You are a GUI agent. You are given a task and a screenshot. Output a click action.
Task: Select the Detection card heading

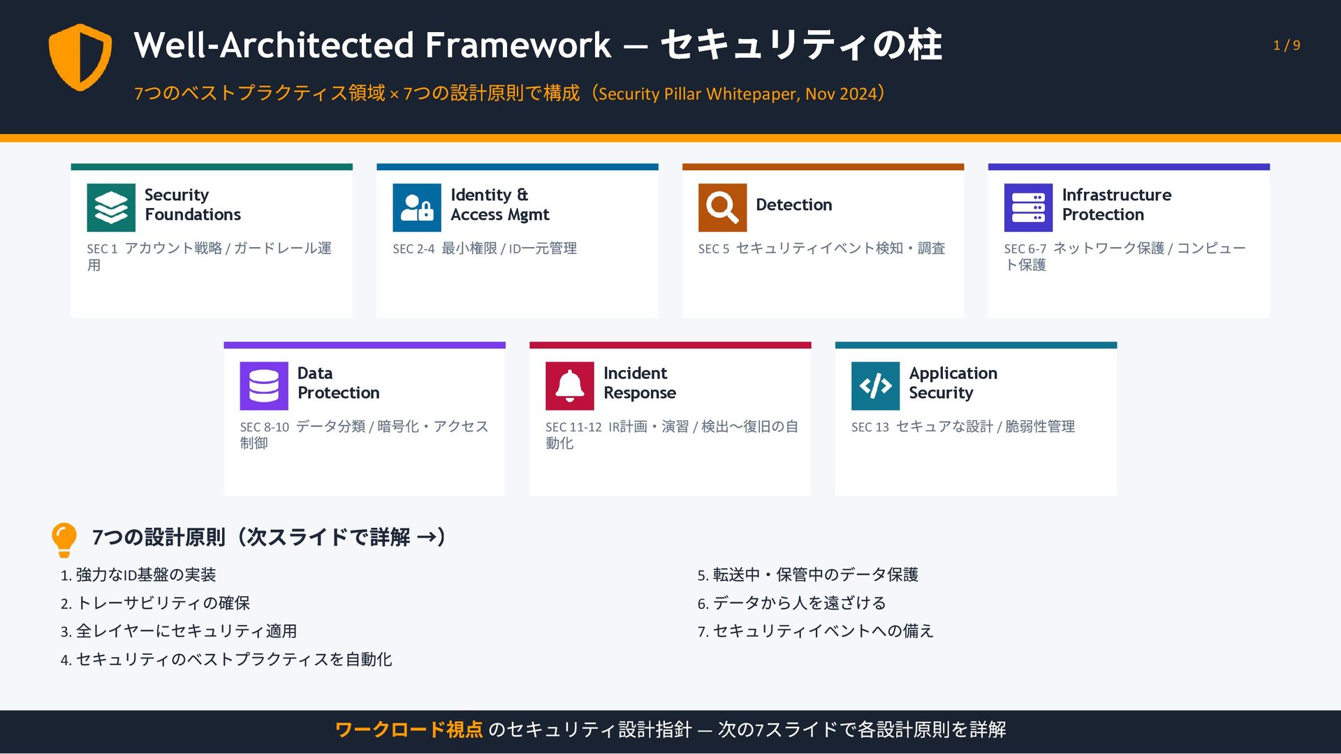793,205
